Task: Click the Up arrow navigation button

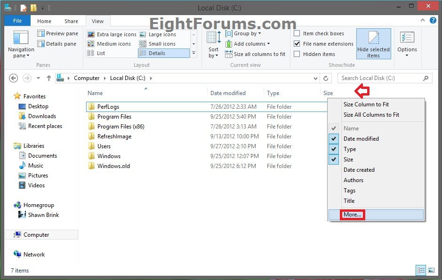Action: click(x=48, y=78)
